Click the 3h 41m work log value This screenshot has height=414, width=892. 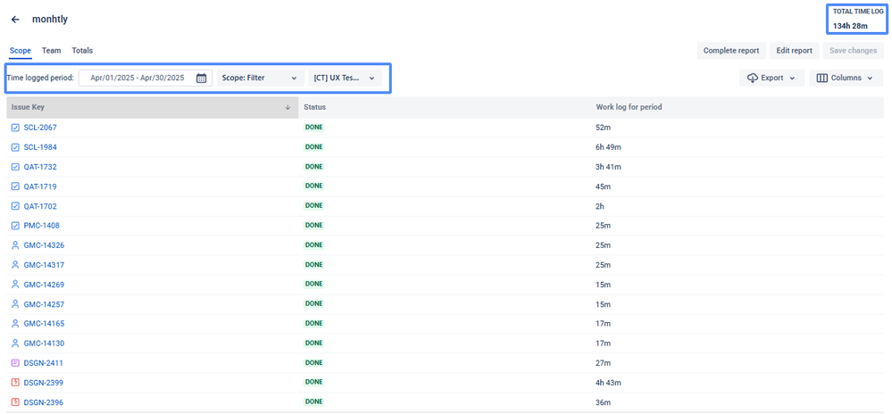pyautogui.click(x=608, y=167)
